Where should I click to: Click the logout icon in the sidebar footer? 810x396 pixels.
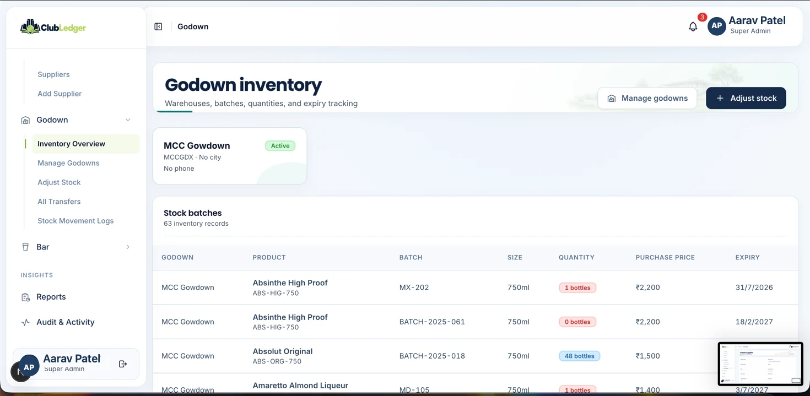pos(123,364)
